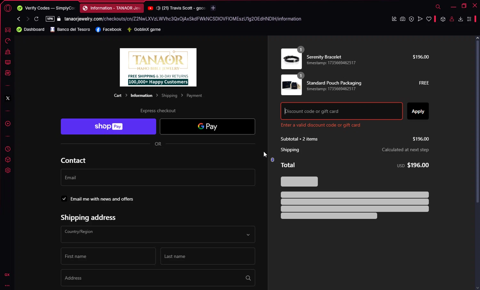Click the 'Subtotal • 2 items' label

(299, 139)
